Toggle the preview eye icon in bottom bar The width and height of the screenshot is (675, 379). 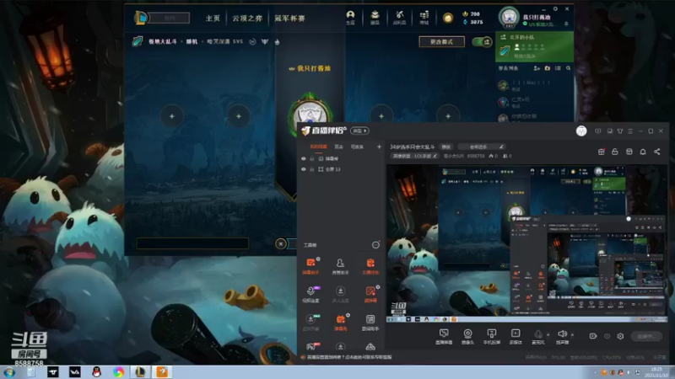[607, 336]
